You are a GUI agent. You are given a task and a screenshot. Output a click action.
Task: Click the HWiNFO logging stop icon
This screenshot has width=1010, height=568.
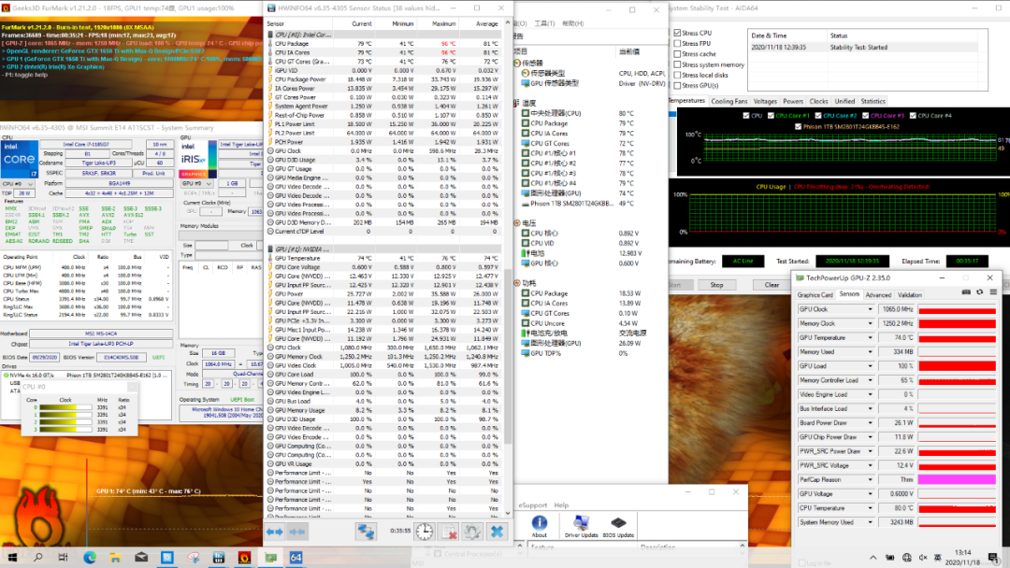pyautogui.click(x=449, y=531)
